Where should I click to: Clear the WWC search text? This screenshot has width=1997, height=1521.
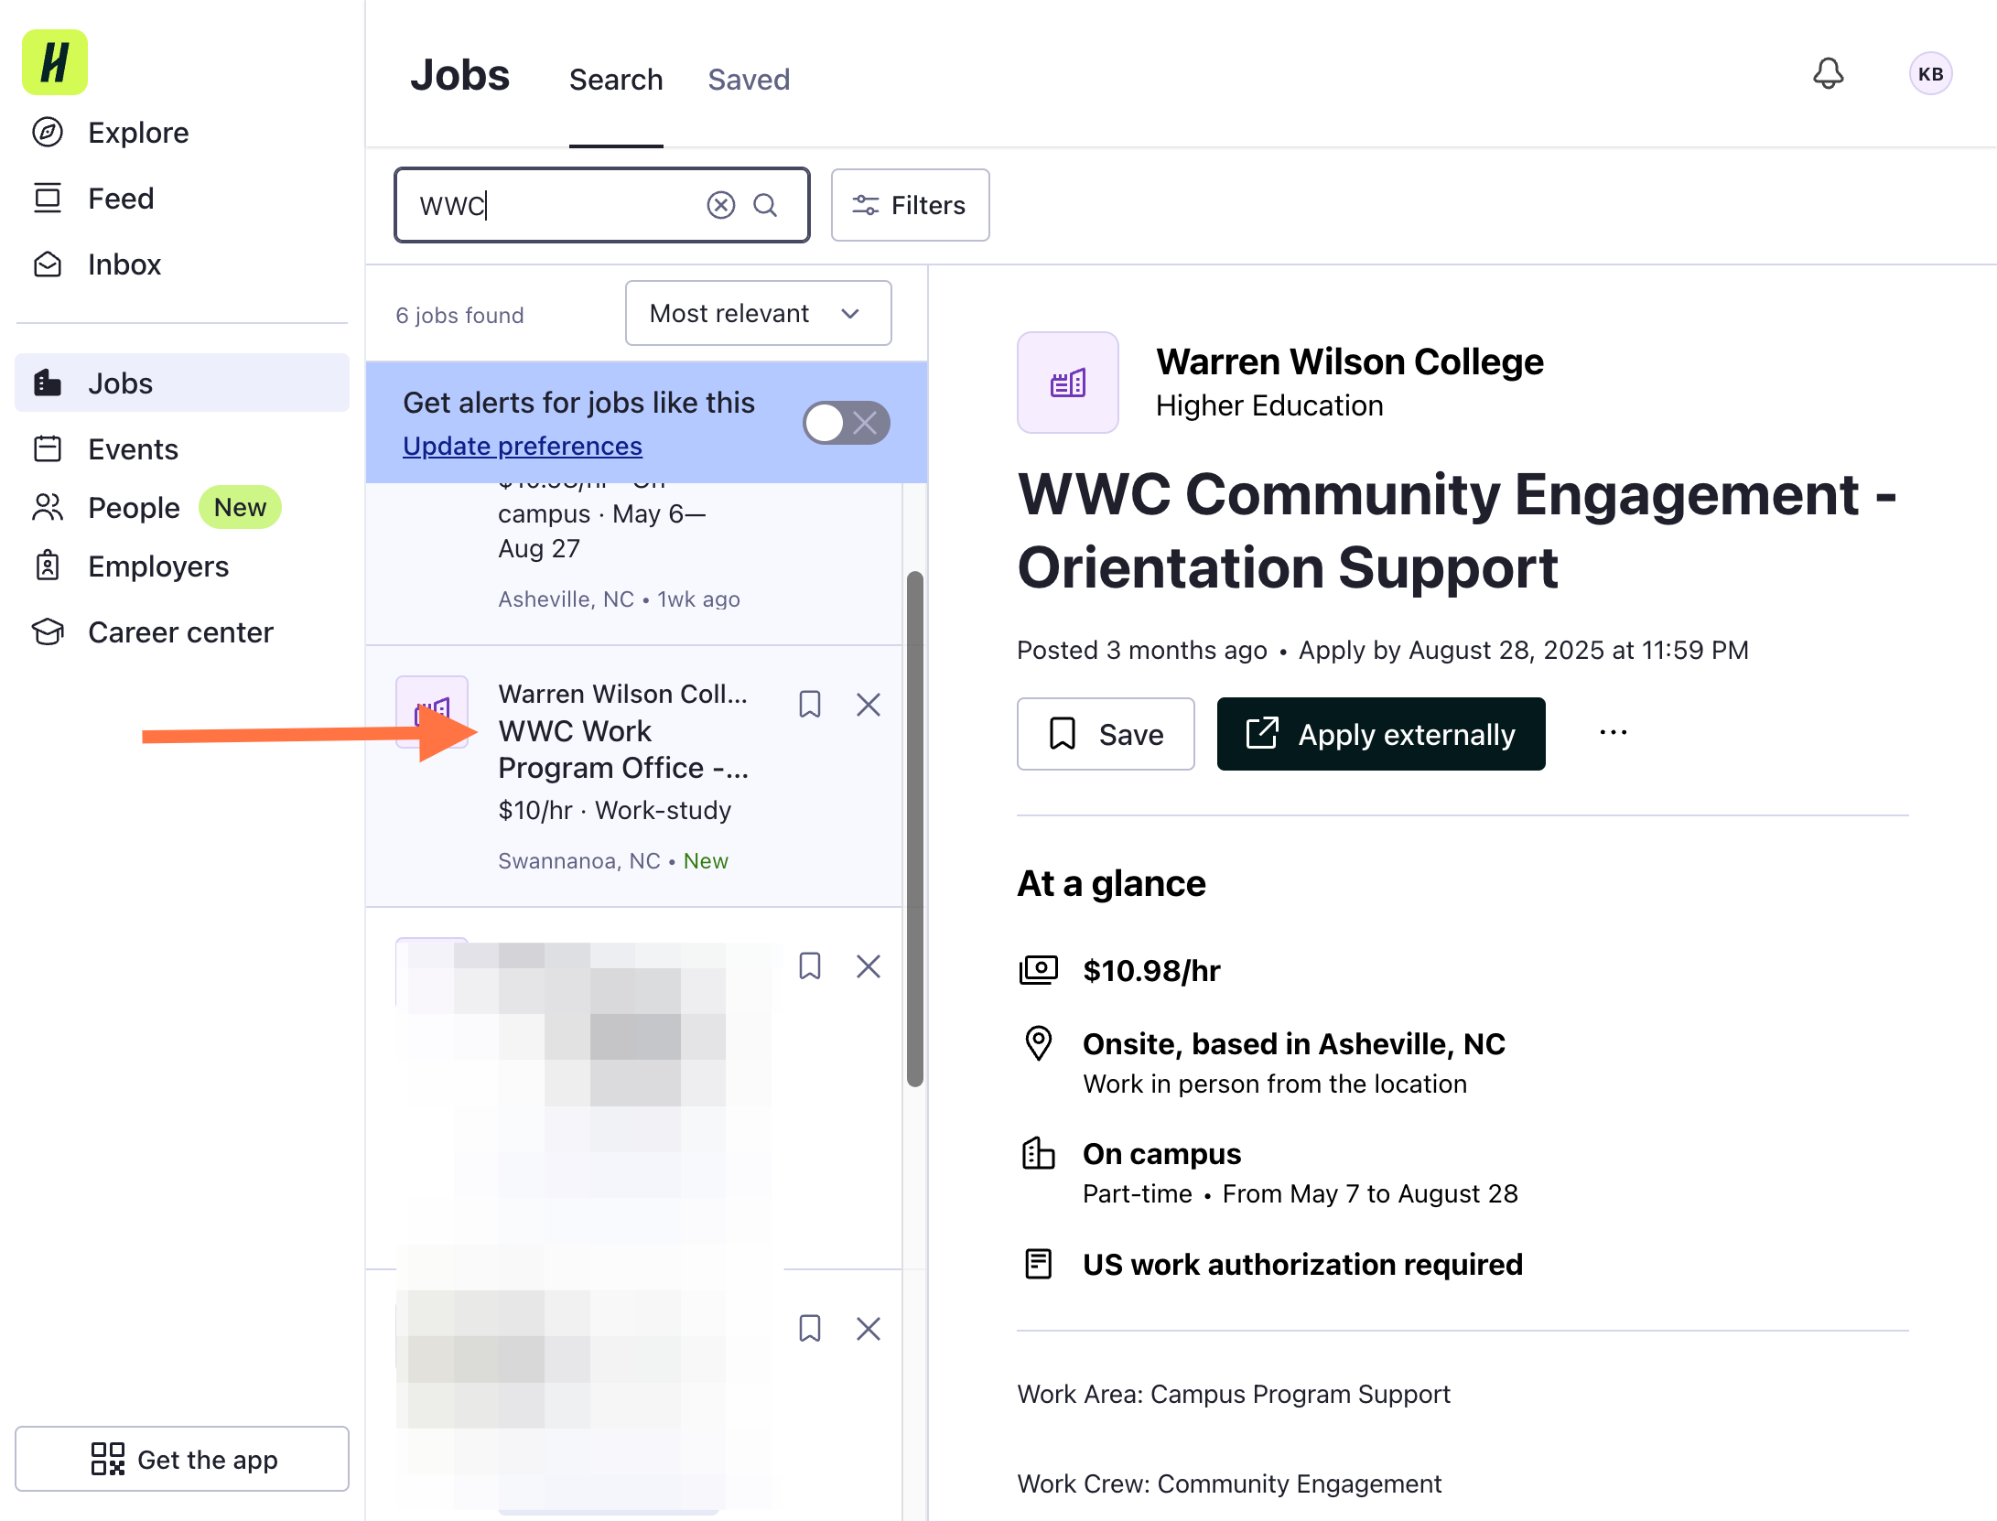point(721,205)
